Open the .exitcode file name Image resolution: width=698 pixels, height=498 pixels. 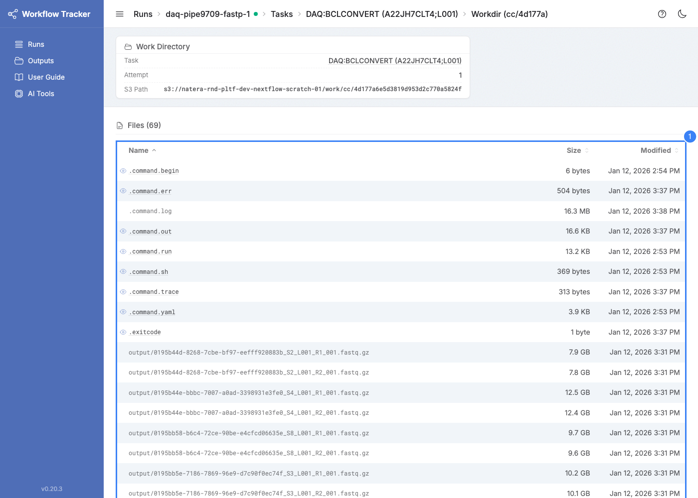pos(145,332)
